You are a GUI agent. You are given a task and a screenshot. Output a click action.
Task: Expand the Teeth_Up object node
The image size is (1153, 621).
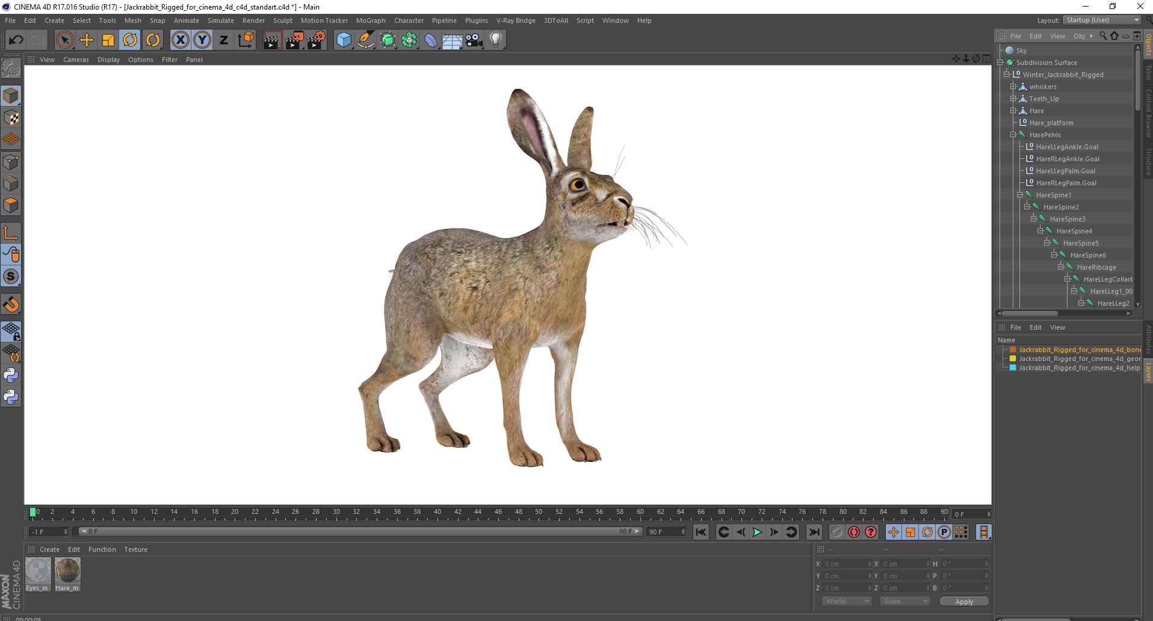coord(1013,99)
